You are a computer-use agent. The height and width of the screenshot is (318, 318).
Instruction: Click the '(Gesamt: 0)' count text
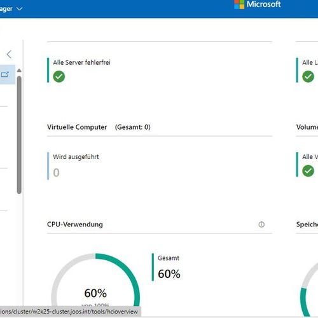[x=133, y=127]
